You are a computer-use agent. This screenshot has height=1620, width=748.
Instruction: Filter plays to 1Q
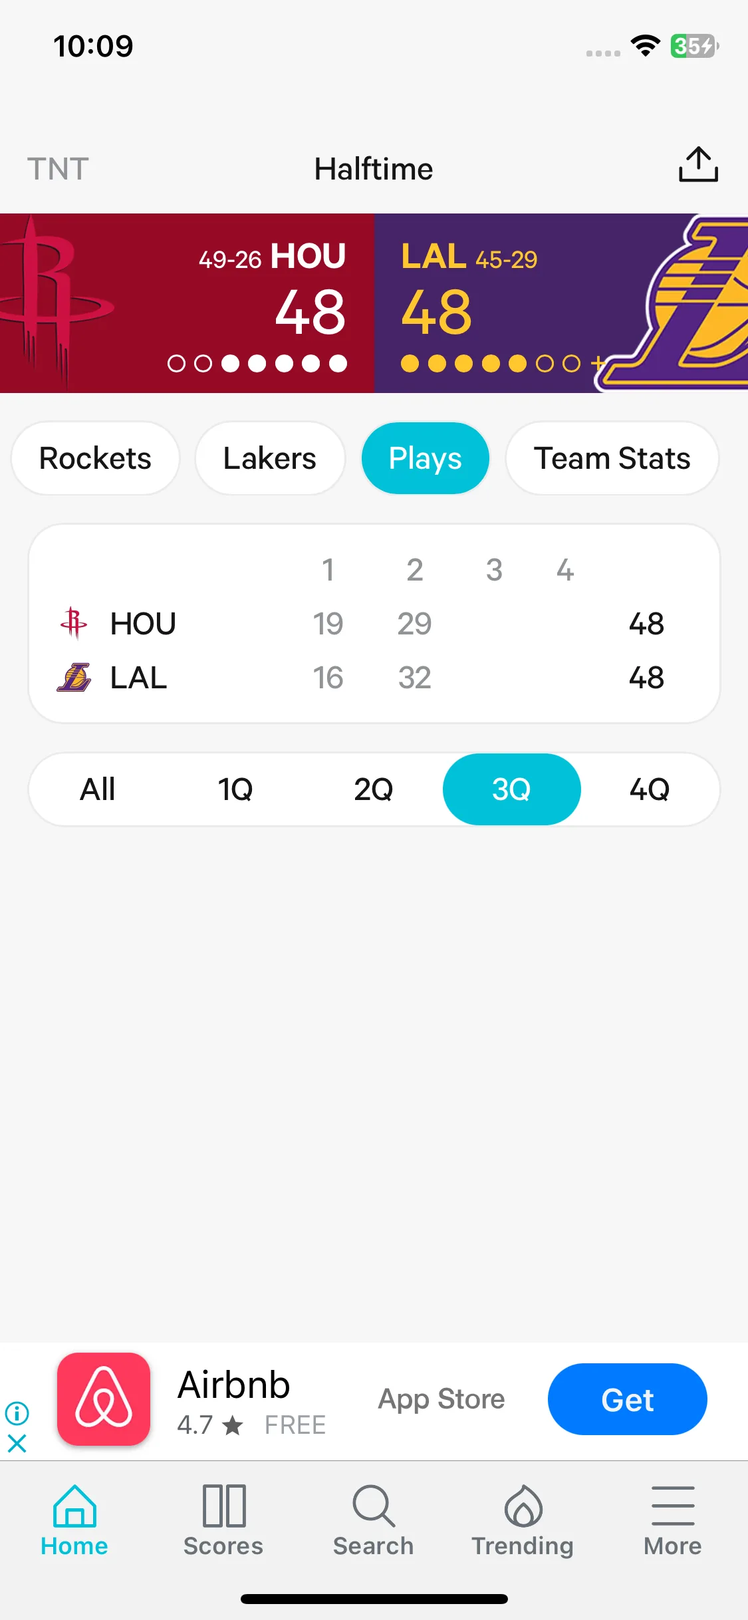(x=235, y=789)
